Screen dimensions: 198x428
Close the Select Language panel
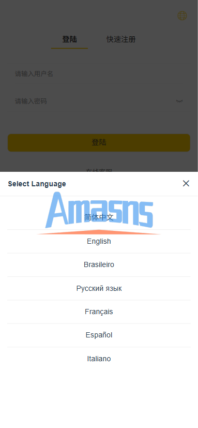186,183
